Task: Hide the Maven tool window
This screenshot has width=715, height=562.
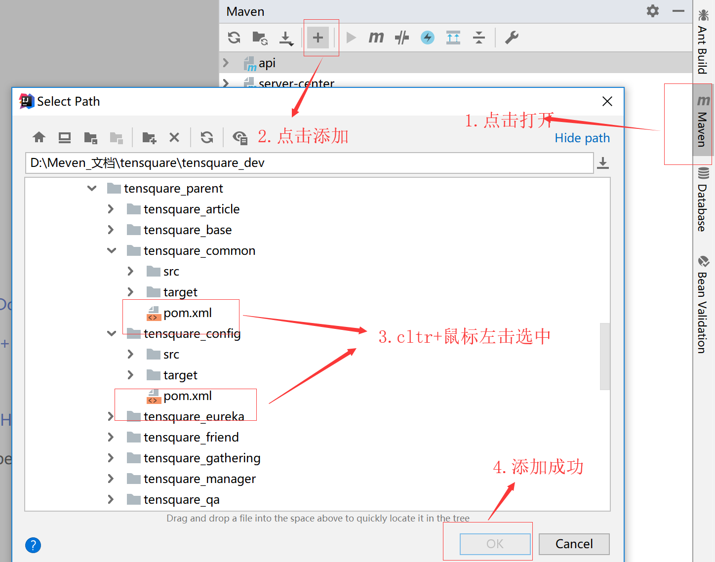Action: [x=678, y=11]
